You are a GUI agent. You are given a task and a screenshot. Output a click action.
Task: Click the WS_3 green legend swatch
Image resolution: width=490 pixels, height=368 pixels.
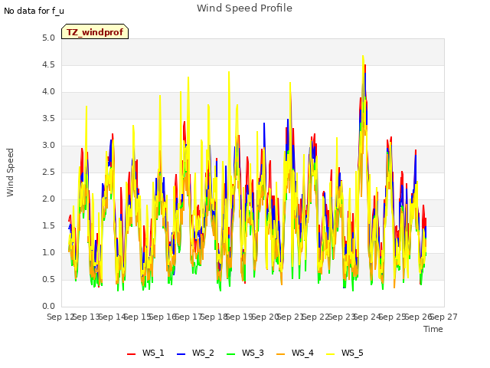[x=231, y=354]
